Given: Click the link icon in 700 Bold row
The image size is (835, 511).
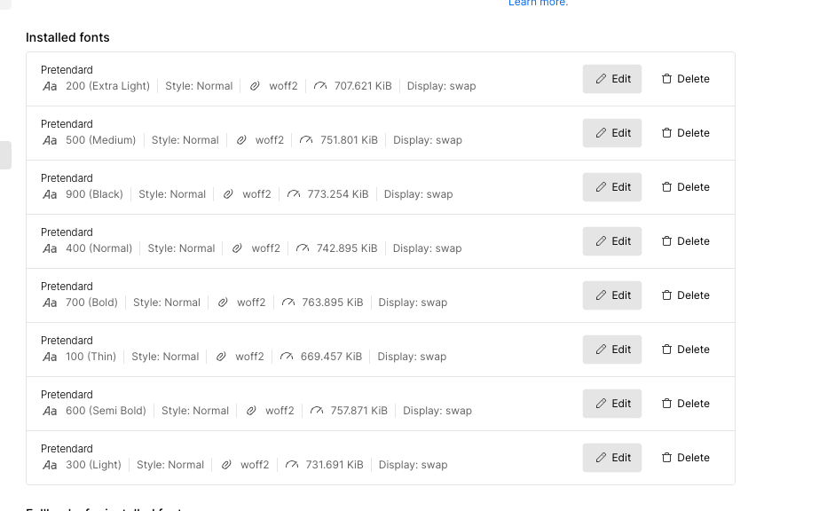Looking at the screenshot, I should [x=223, y=303].
